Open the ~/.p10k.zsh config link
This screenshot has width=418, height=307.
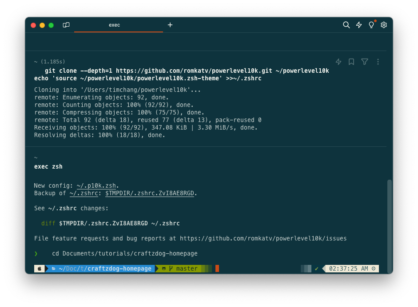pos(96,185)
